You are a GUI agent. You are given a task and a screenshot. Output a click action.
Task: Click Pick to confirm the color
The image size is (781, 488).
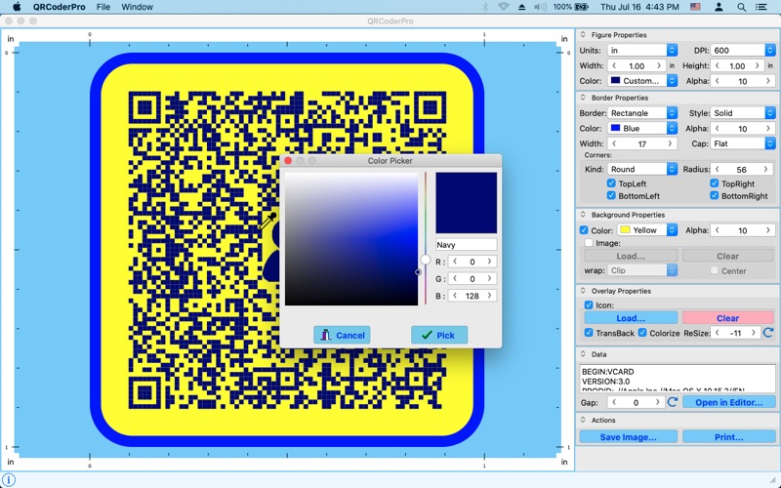439,335
